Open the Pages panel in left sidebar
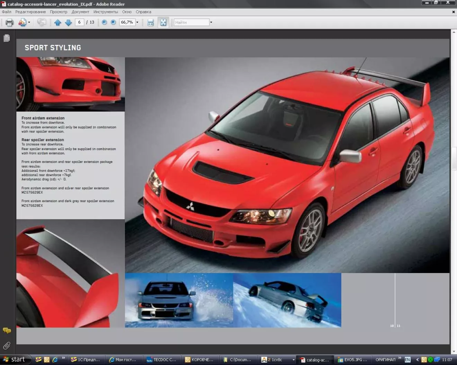The width and height of the screenshot is (457, 365). (7, 38)
